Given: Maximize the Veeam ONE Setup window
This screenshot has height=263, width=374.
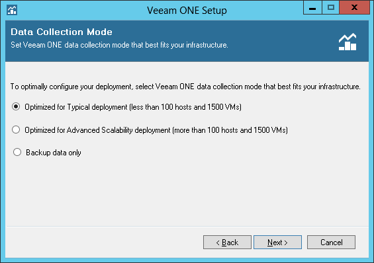Looking at the screenshot, I should click(x=330, y=7).
